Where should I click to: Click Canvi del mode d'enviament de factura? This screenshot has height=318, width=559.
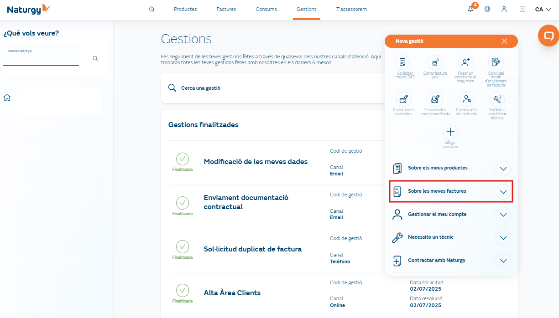click(496, 62)
